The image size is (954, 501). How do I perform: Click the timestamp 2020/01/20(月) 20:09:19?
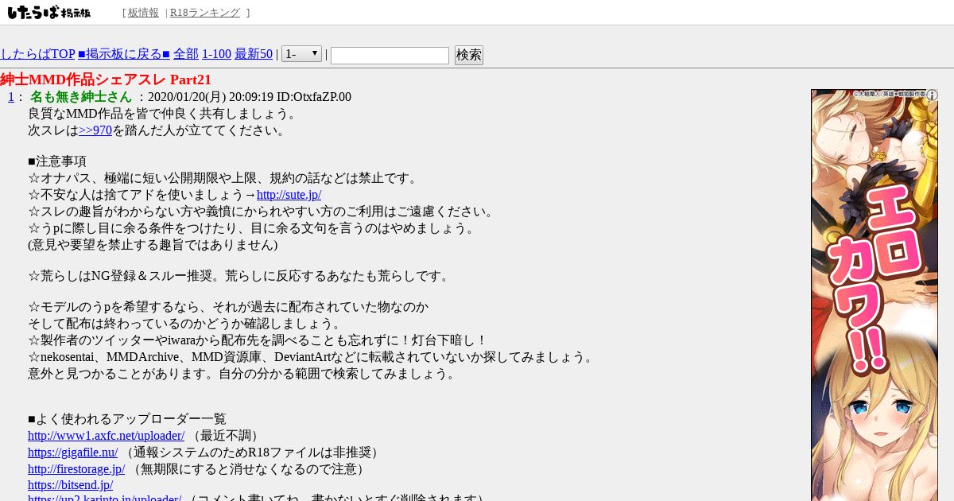pos(211,97)
